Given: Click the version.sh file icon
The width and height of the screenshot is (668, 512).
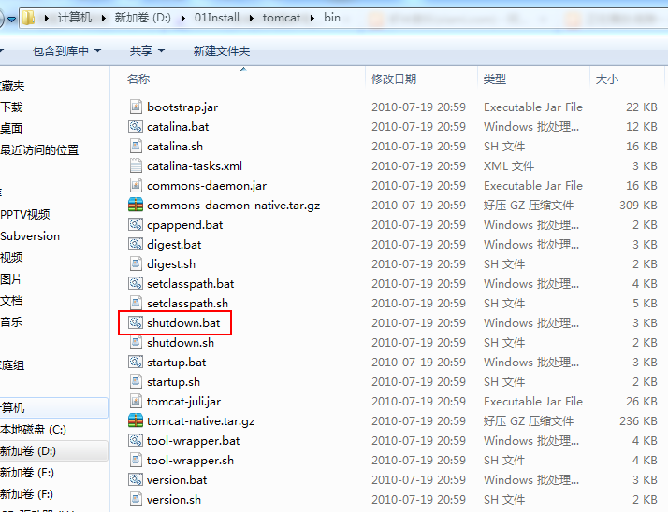Looking at the screenshot, I should pos(136,499).
